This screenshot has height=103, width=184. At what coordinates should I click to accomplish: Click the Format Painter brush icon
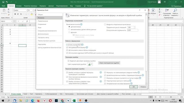click(9, 15)
